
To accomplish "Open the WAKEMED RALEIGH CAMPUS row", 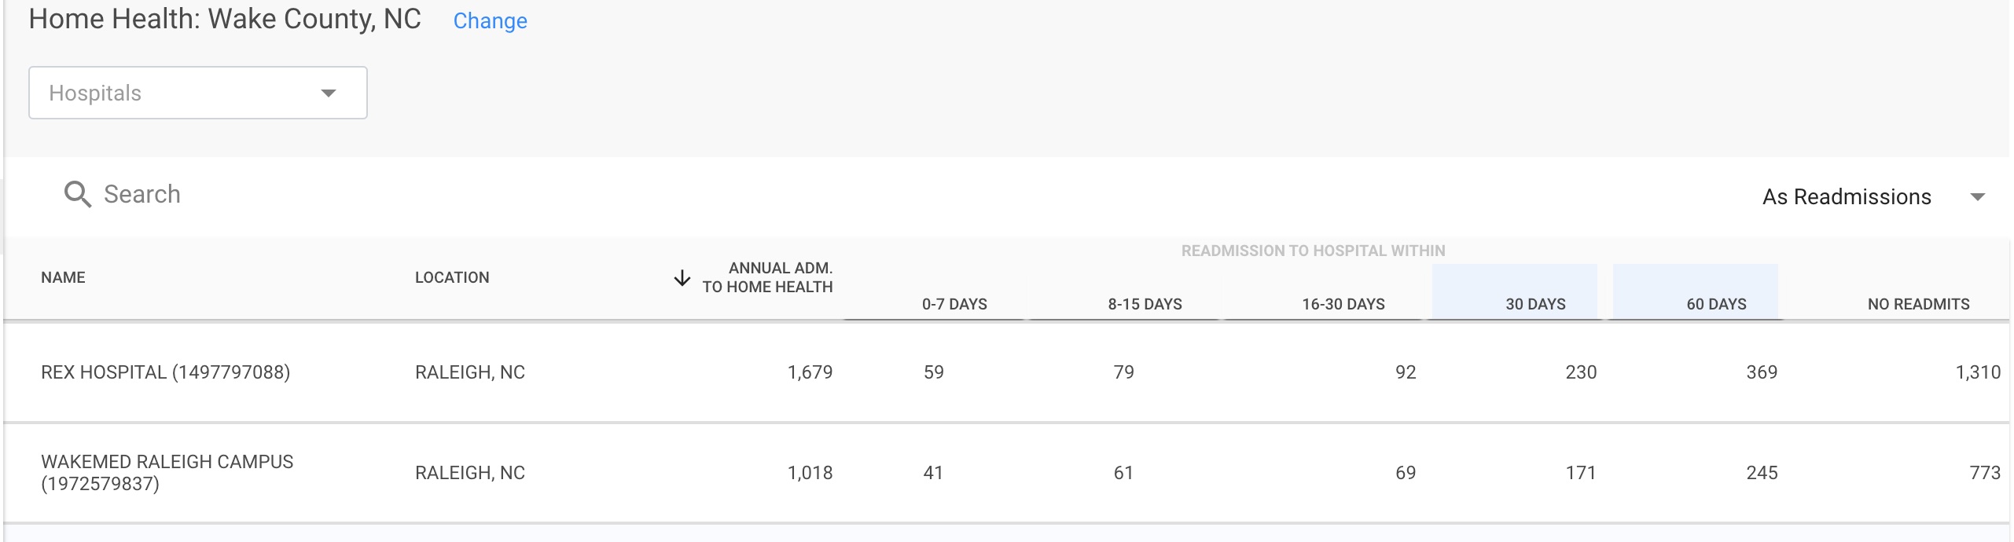I will coord(1007,473).
